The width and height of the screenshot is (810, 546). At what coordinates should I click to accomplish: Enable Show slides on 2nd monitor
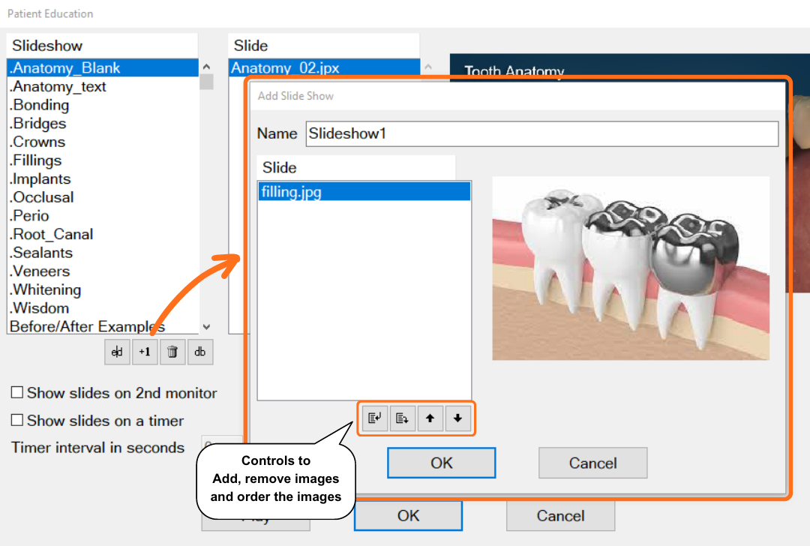[x=17, y=393]
